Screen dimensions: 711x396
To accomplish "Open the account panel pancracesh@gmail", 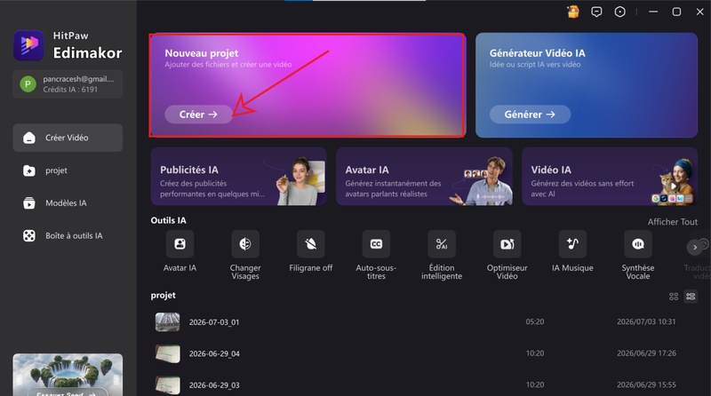I will [x=68, y=84].
